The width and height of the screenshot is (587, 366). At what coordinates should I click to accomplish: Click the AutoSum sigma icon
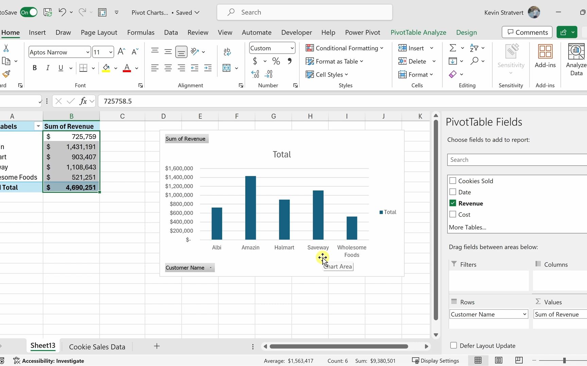coord(453,48)
